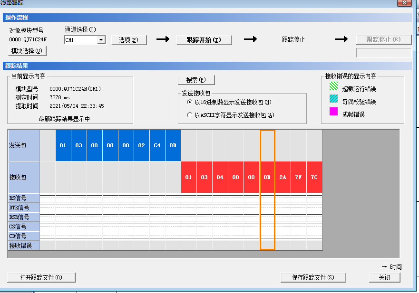The image size is (419, 293).
Task: Select ASCII character display for packets
Action: [x=190, y=115]
